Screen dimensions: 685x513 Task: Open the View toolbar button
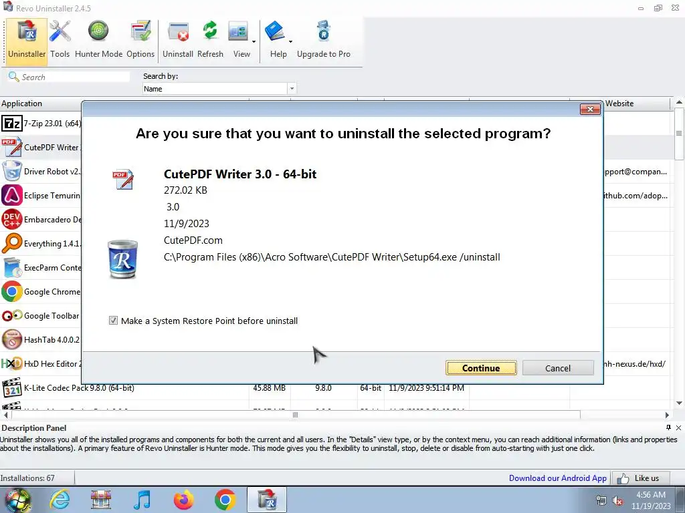239,39
